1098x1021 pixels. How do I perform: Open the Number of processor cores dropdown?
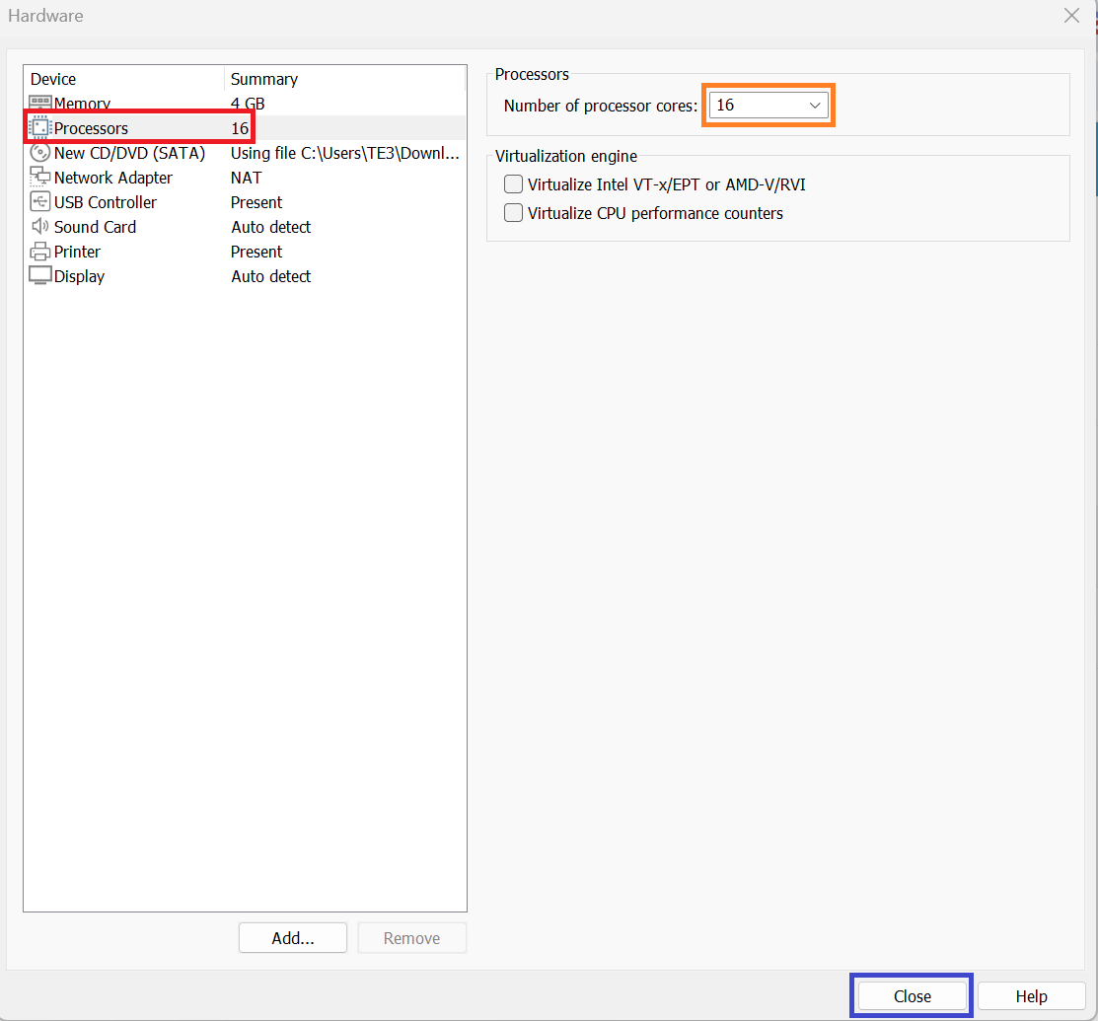[769, 105]
